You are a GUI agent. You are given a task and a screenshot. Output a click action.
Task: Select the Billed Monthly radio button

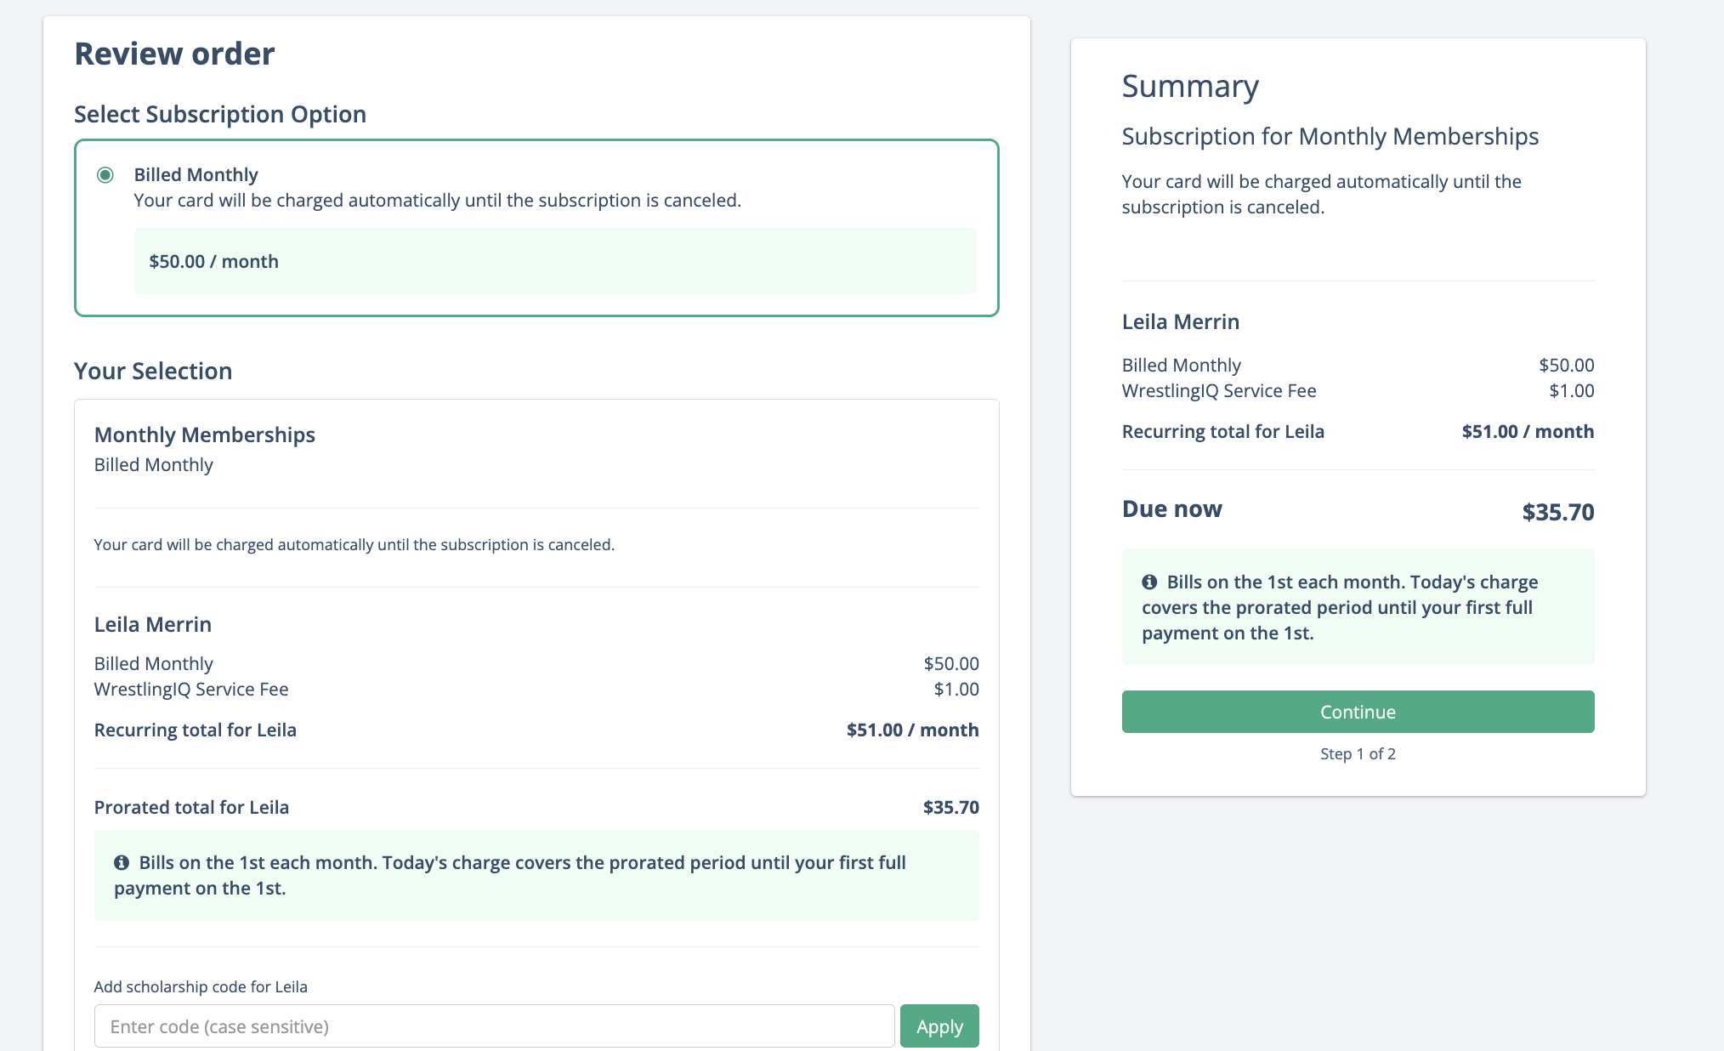coord(105,175)
